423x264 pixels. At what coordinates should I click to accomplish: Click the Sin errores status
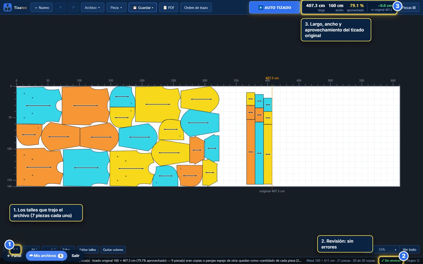point(391,260)
